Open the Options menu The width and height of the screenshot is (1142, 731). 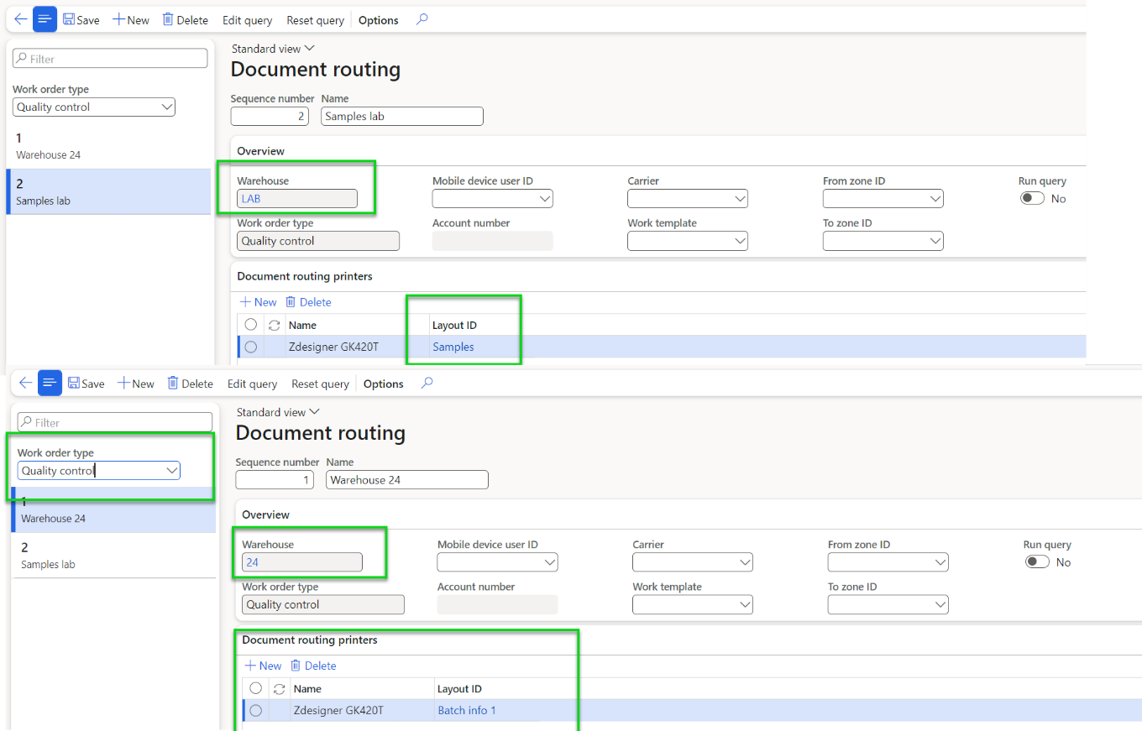tap(377, 19)
